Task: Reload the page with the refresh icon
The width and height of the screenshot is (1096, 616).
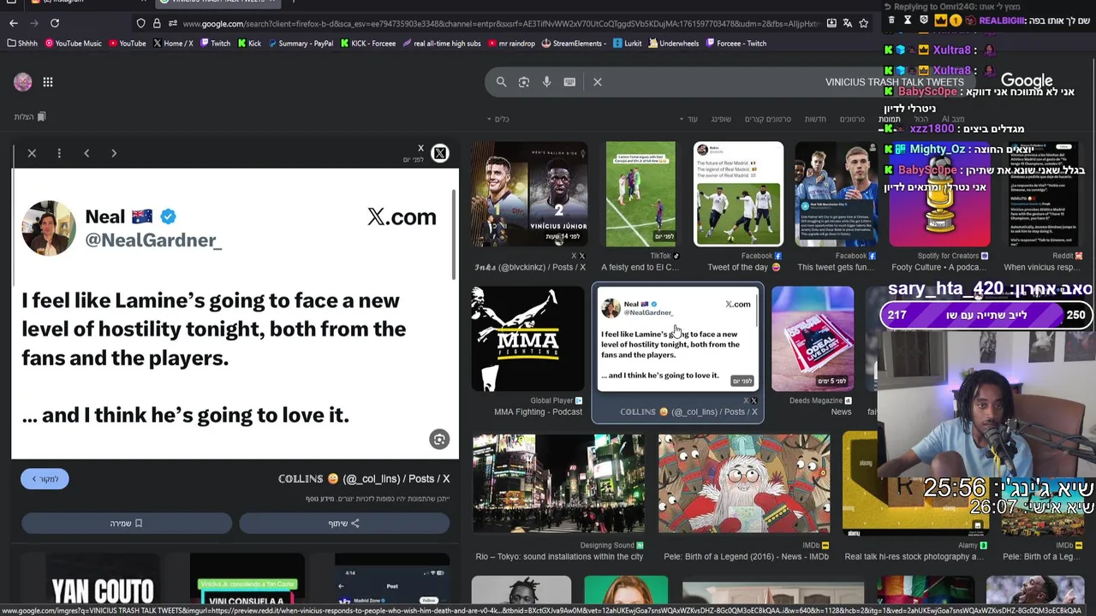Action: 55,23
